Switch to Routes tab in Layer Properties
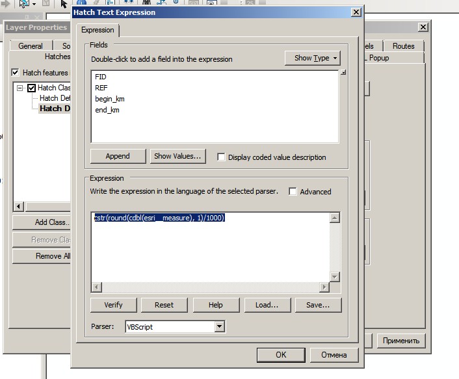The width and height of the screenshot is (459, 379). click(404, 46)
